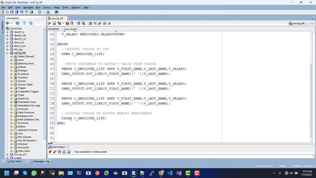Expand the Other Users node
The width and height of the screenshot is (316, 178).
pyautogui.click(x=11, y=151)
